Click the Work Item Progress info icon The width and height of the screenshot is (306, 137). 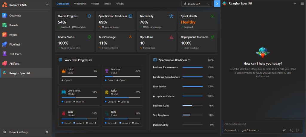point(91,60)
